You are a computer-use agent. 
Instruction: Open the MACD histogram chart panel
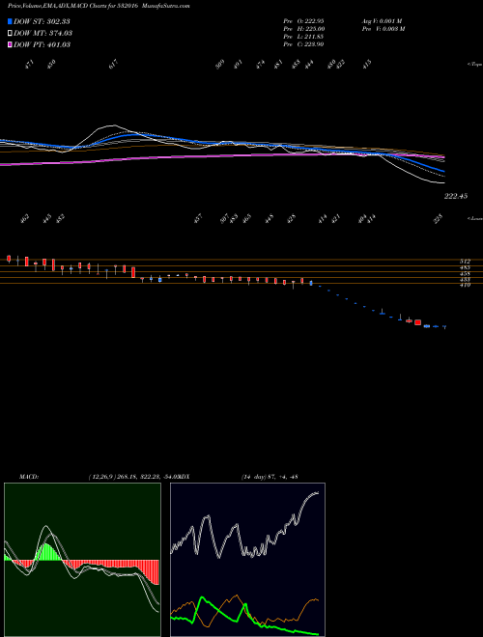pyautogui.click(x=82, y=560)
